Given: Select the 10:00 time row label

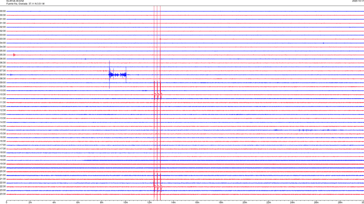Looking at the screenshot, I should (3, 91).
